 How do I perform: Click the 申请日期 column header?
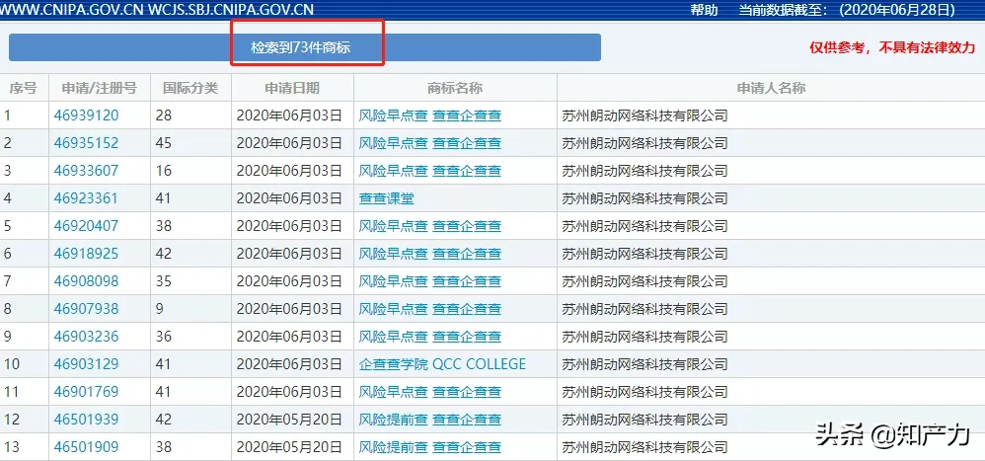click(x=292, y=88)
